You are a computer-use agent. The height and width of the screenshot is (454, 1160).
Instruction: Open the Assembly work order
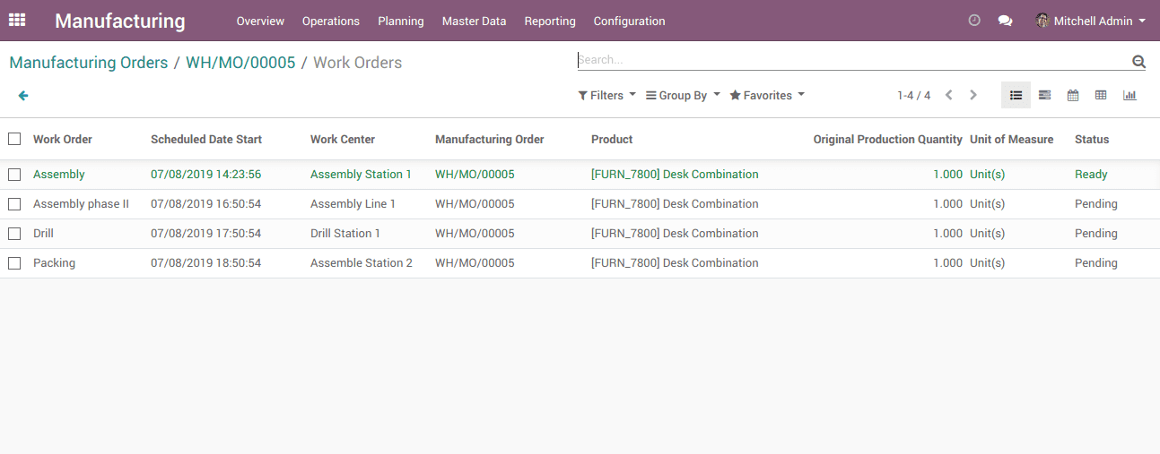59,175
